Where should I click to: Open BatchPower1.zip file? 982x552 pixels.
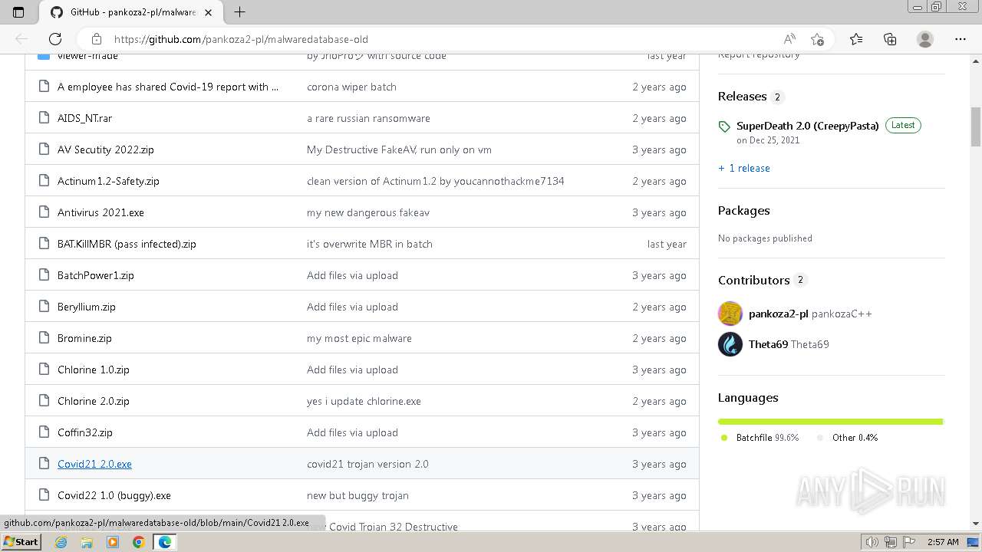(96, 275)
